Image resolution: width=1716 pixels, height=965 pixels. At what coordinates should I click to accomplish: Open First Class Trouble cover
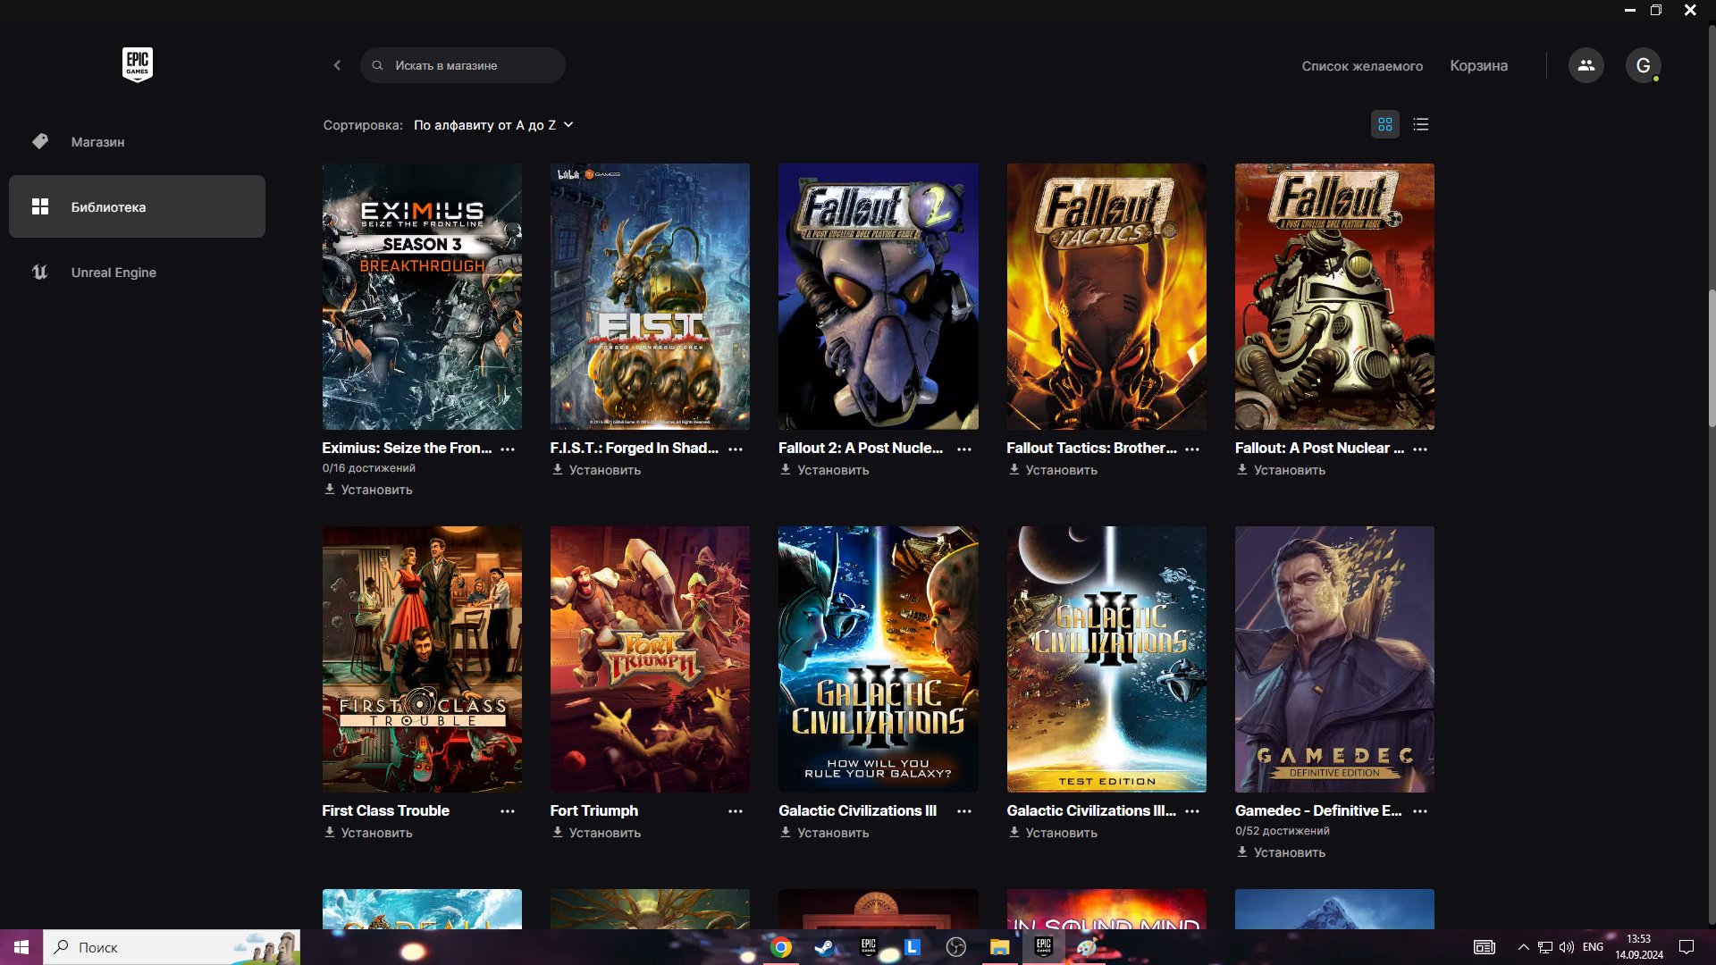click(422, 659)
